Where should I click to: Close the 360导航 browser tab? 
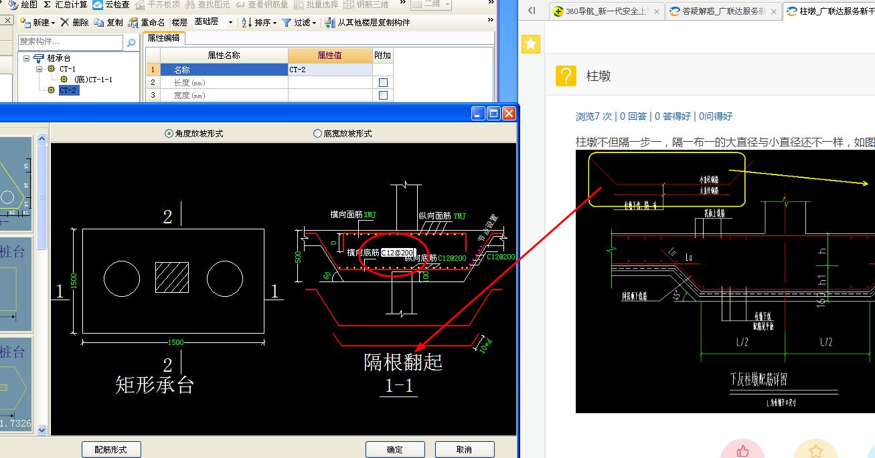pos(656,11)
